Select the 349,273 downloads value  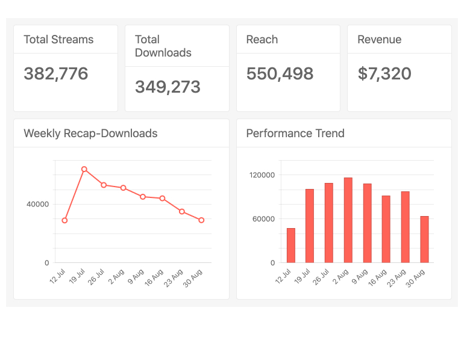point(168,87)
